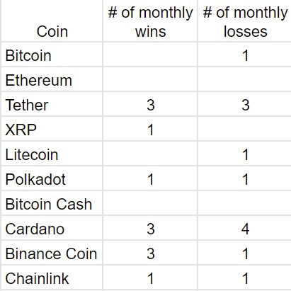The image size is (291, 291).
Task: Click XRP's monthly wins cell
Action: [150, 129]
